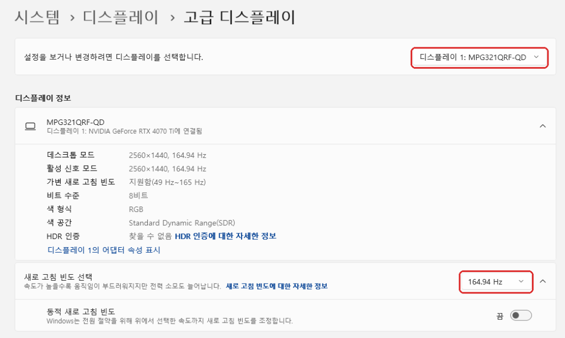Toggle 동적 새로 고침 빈도 switch

tap(521, 315)
